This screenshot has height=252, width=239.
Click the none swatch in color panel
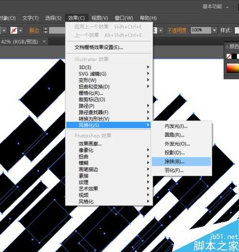(x=228, y=56)
